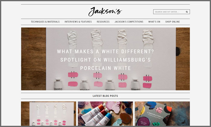Viewport: 211px width, 127px height.
Task: Click the wood panel right of banner
Action: (183, 59)
